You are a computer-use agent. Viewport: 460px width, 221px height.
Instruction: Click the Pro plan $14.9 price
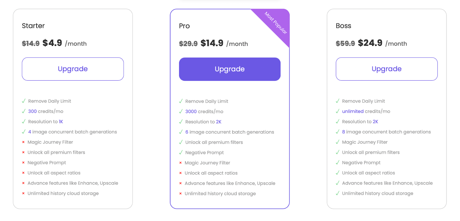212,43
